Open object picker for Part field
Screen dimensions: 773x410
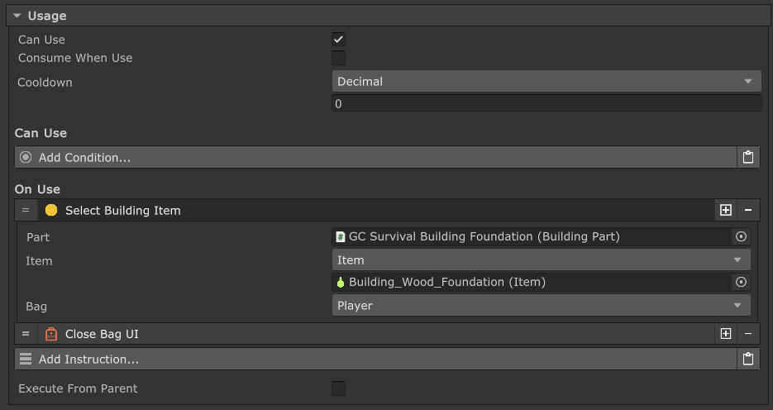point(741,236)
